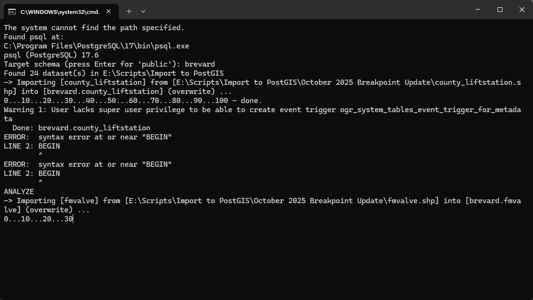
Task: Expand the new tab profiles dropdown
Action: coord(143,11)
